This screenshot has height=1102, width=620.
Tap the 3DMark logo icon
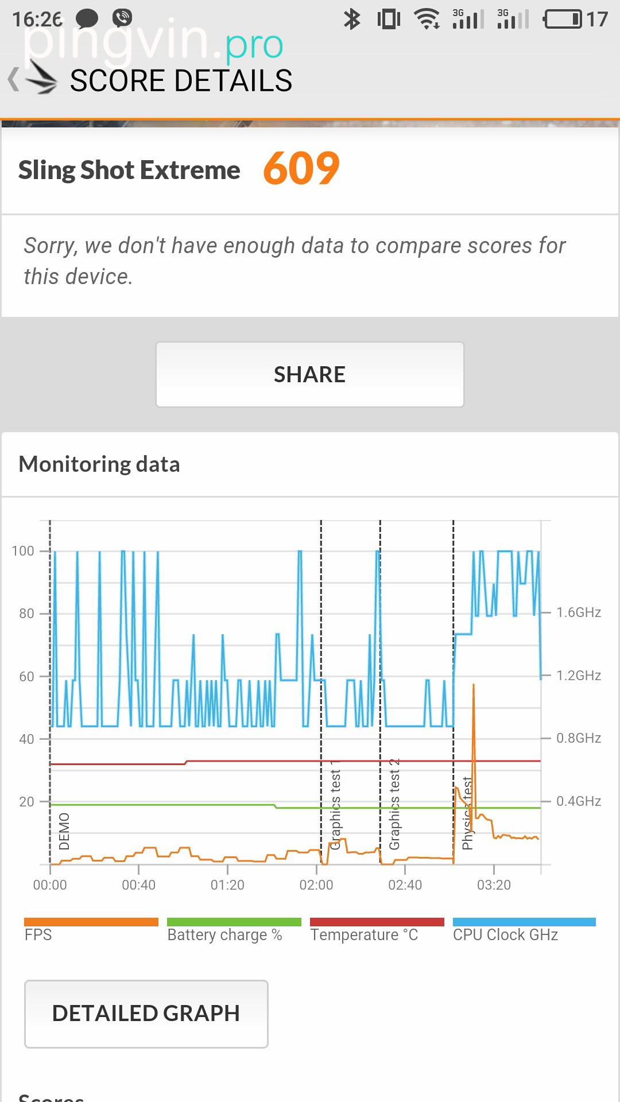coord(42,79)
